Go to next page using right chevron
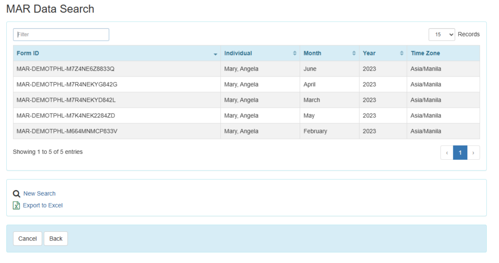The height and width of the screenshot is (263, 499). (x=473, y=152)
